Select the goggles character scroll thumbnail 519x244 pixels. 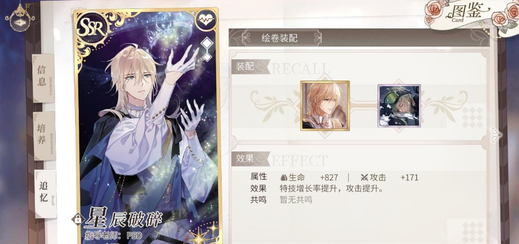[x=399, y=106]
